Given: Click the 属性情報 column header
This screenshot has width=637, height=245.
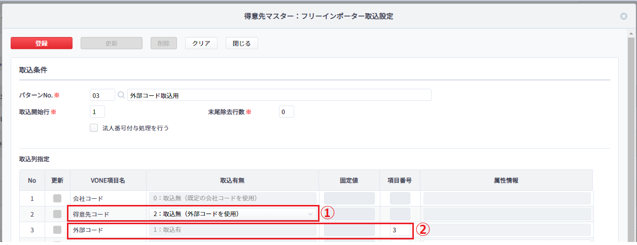Looking at the screenshot, I should click(x=507, y=180).
